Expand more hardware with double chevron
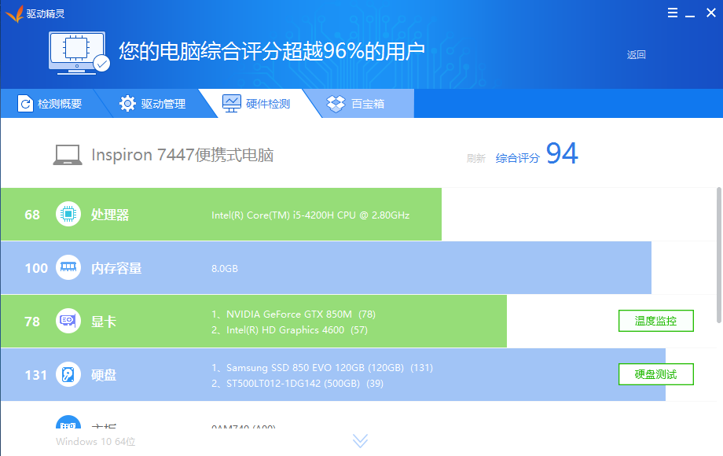This screenshot has height=456, width=723. click(x=360, y=440)
